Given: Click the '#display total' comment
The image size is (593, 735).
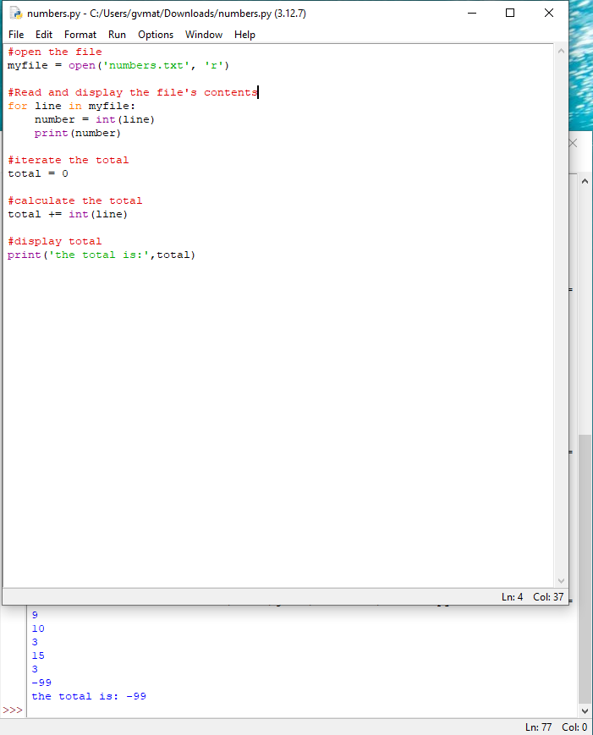Looking at the screenshot, I should coord(54,242).
